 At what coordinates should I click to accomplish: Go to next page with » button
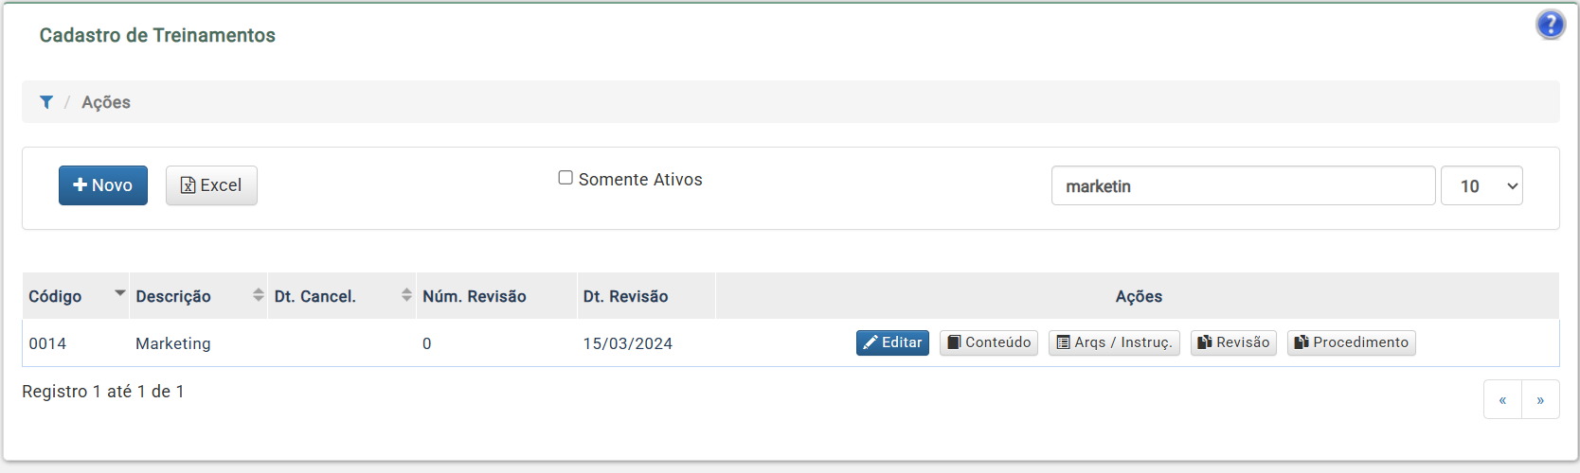[x=1540, y=399]
